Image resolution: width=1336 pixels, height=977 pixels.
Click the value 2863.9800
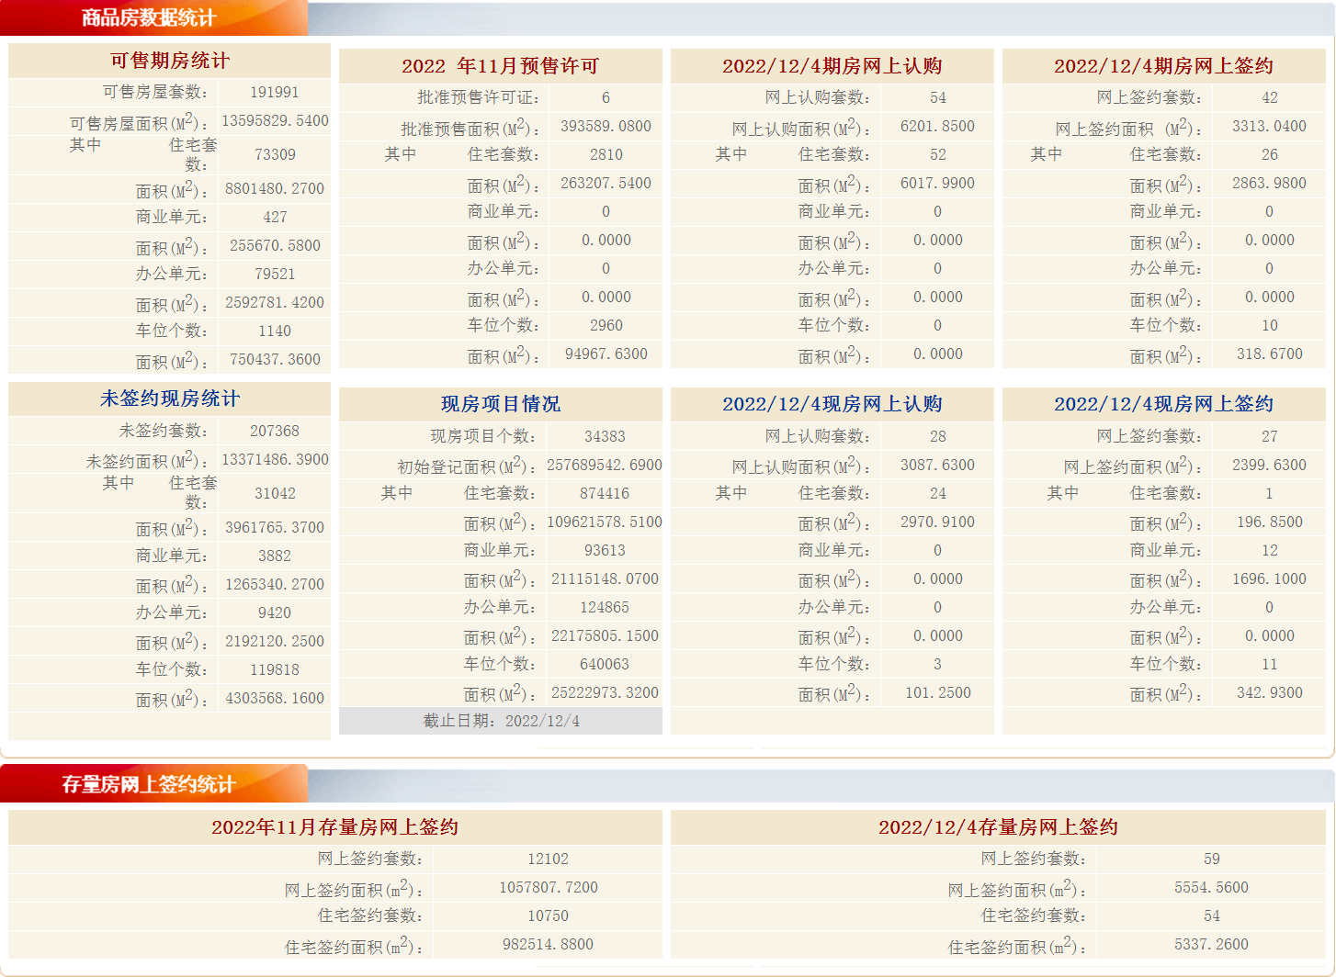(x=1269, y=183)
